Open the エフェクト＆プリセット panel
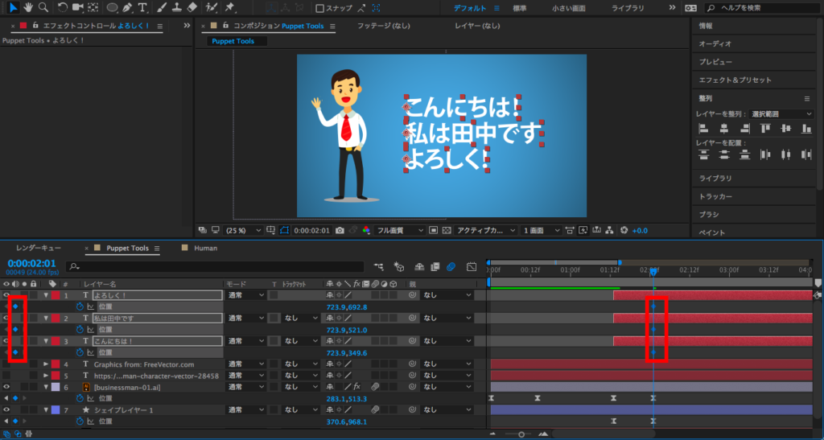824x440 pixels. point(735,80)
